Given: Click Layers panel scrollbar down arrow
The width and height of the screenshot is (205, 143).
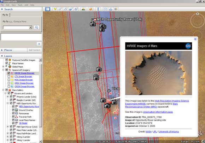Looking at the screenshot, I should pyautogui.click(x=40, y=141).
